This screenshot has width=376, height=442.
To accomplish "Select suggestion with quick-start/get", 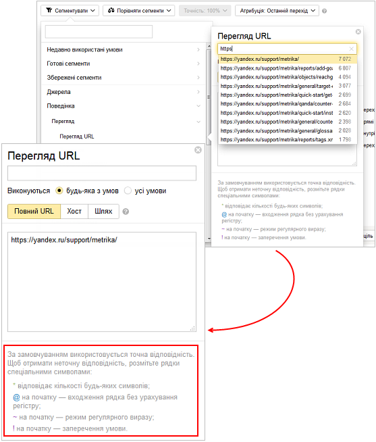I will 288,95.
